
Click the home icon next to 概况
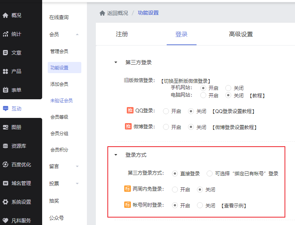(x=6, y=15)
